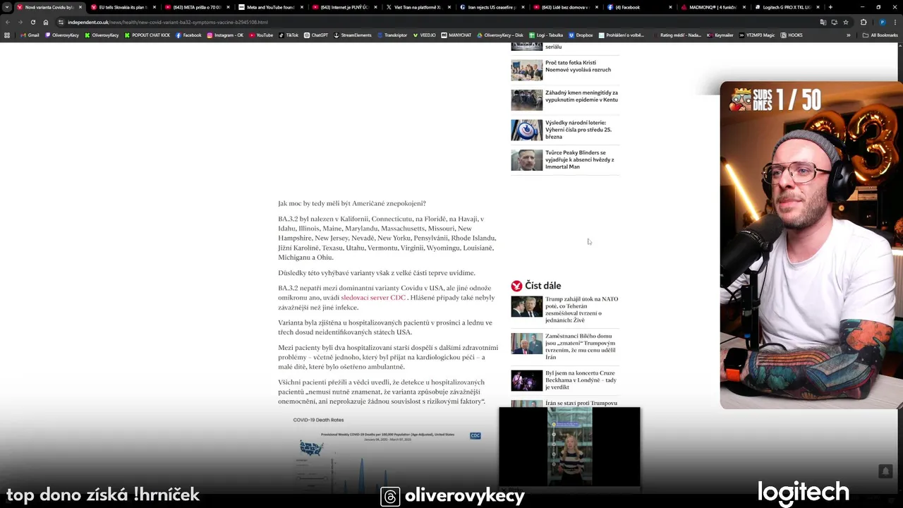The image size is (903, 508).
Task: Open the YouTube bookmark
Action: (x=261, y=35)
